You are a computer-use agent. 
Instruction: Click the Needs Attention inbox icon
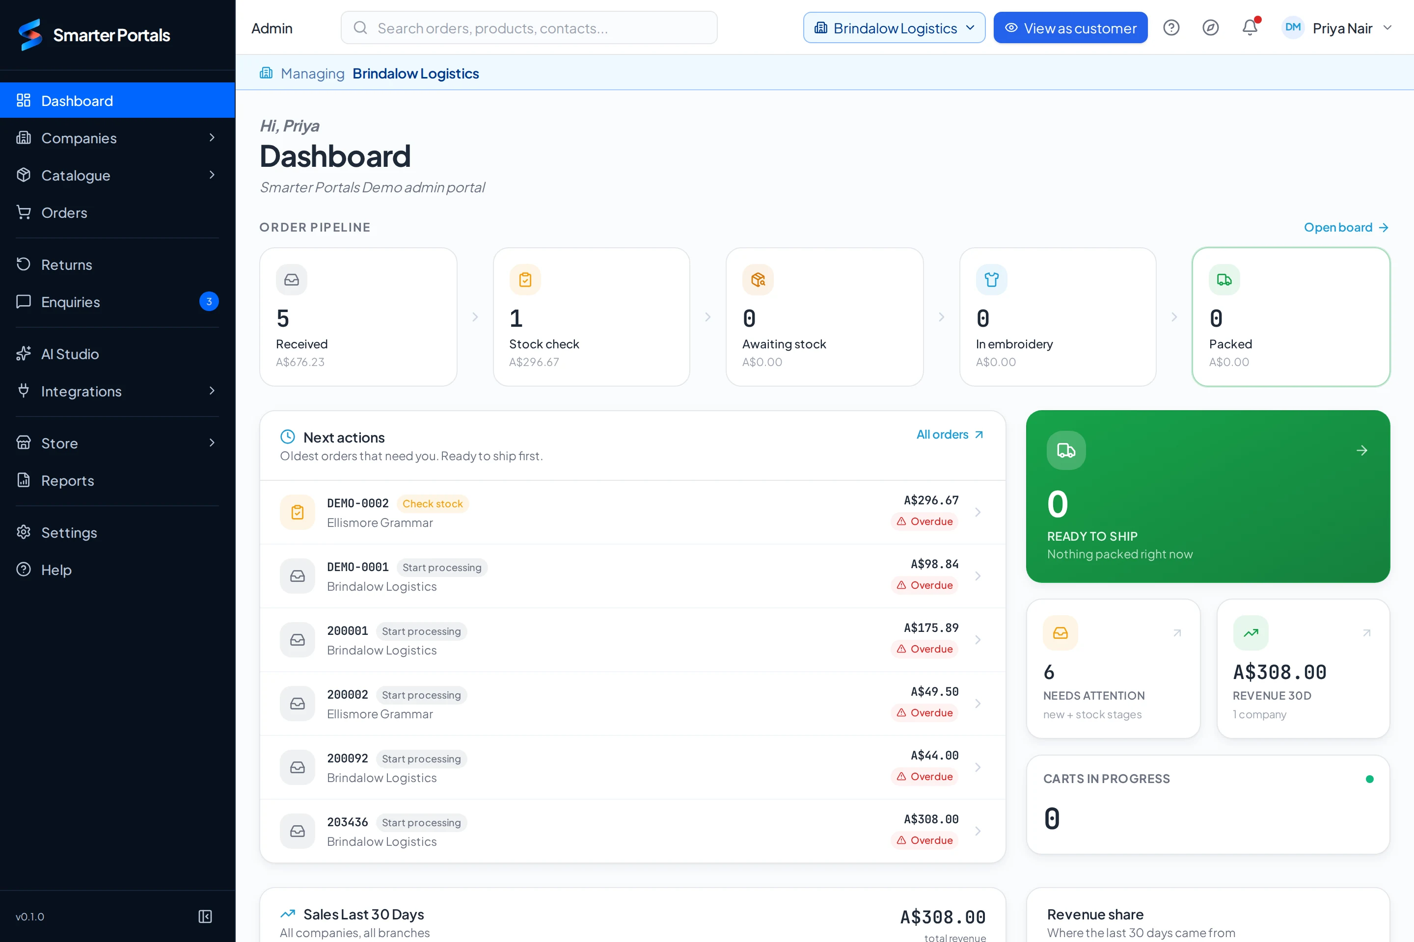(x=1060, y=632)
